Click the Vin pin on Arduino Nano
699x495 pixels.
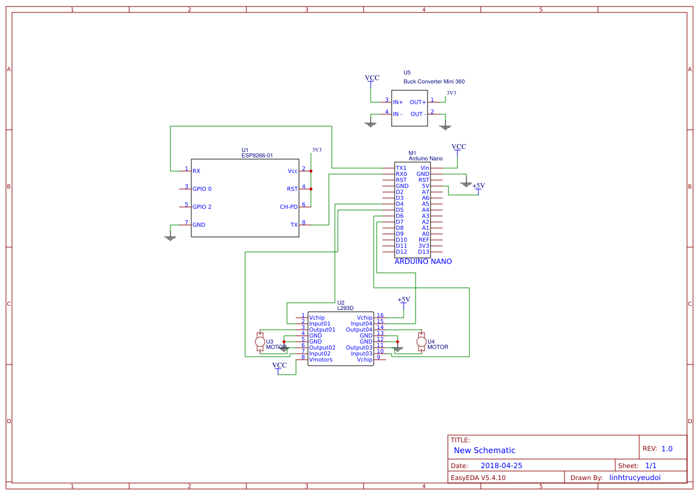(425, 168)
